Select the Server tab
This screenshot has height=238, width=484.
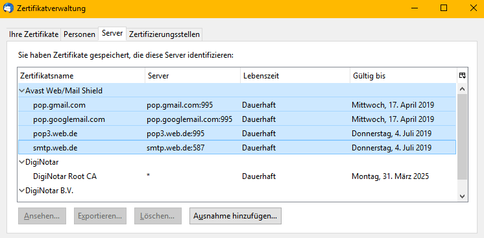112,33
